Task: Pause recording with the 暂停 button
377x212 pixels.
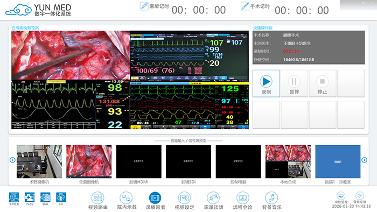Action: tap(294, 83)
